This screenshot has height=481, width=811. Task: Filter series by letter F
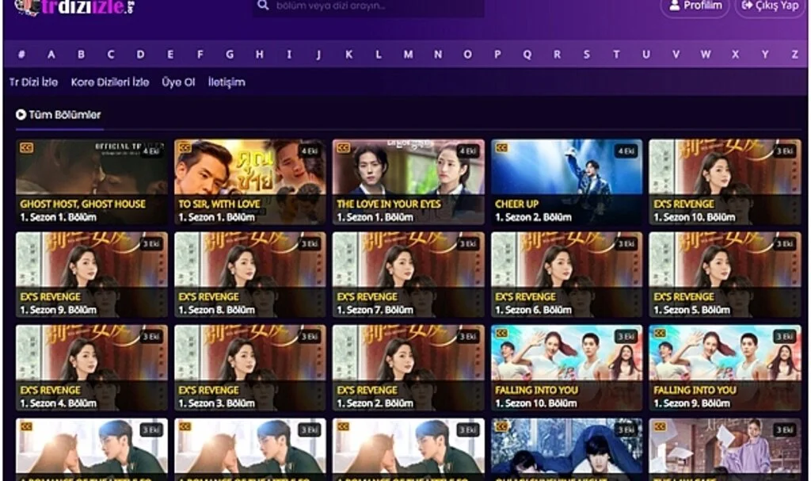click(200, 55)
